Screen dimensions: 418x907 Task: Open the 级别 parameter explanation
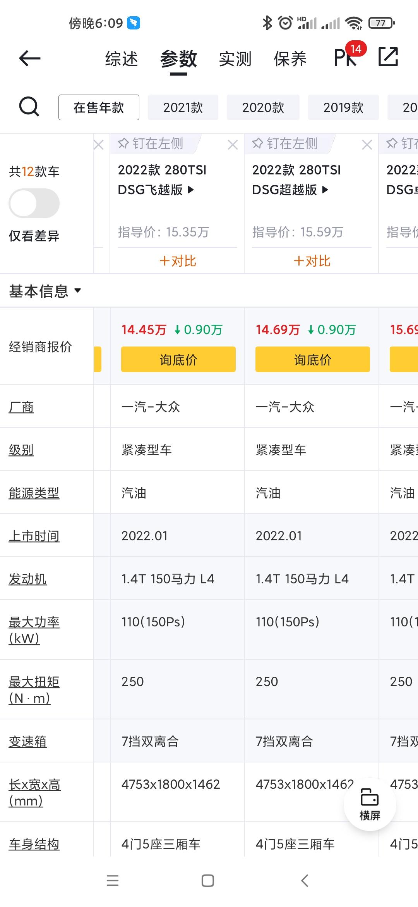click(21, 450)
